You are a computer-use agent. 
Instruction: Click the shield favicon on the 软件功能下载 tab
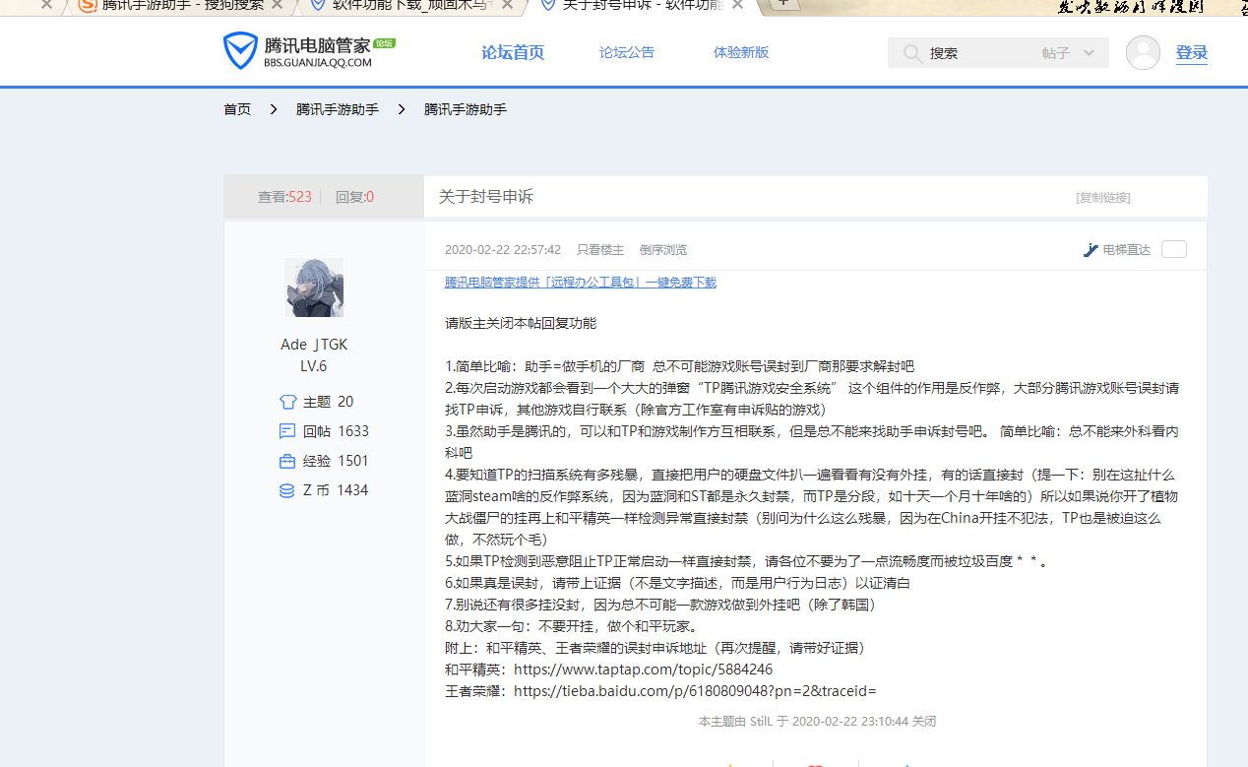pyautogui.click(x=317, y=5)
